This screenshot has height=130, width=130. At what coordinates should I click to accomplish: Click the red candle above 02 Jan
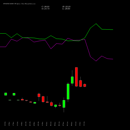51,104
